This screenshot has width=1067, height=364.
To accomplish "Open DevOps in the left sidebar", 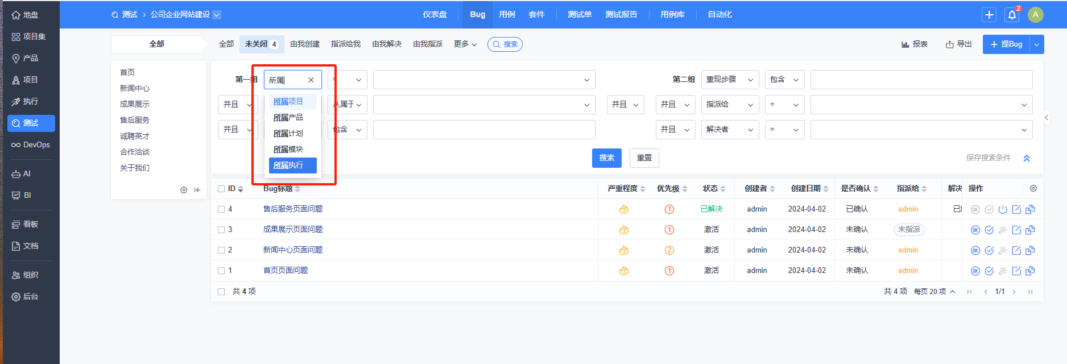I will pos(31,145).
